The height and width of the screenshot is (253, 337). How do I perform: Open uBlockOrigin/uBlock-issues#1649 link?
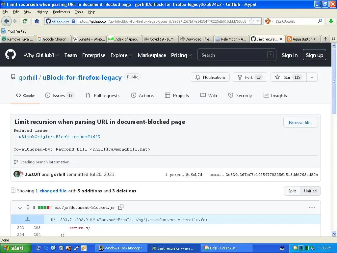(x=60, y=137)
